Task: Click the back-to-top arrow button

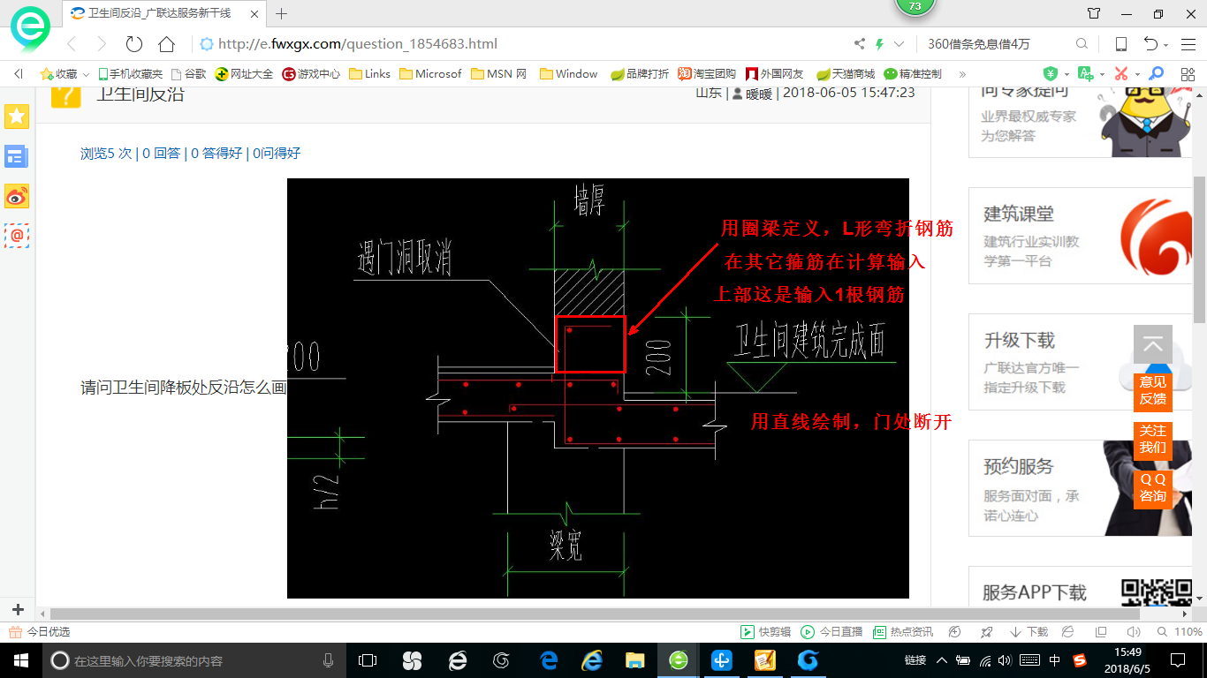Action: tap(1152, 344)
